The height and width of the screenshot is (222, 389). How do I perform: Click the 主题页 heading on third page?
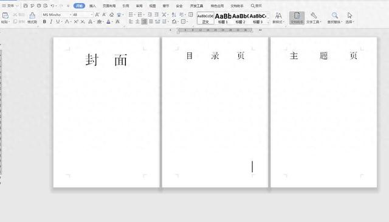point(323,55)
